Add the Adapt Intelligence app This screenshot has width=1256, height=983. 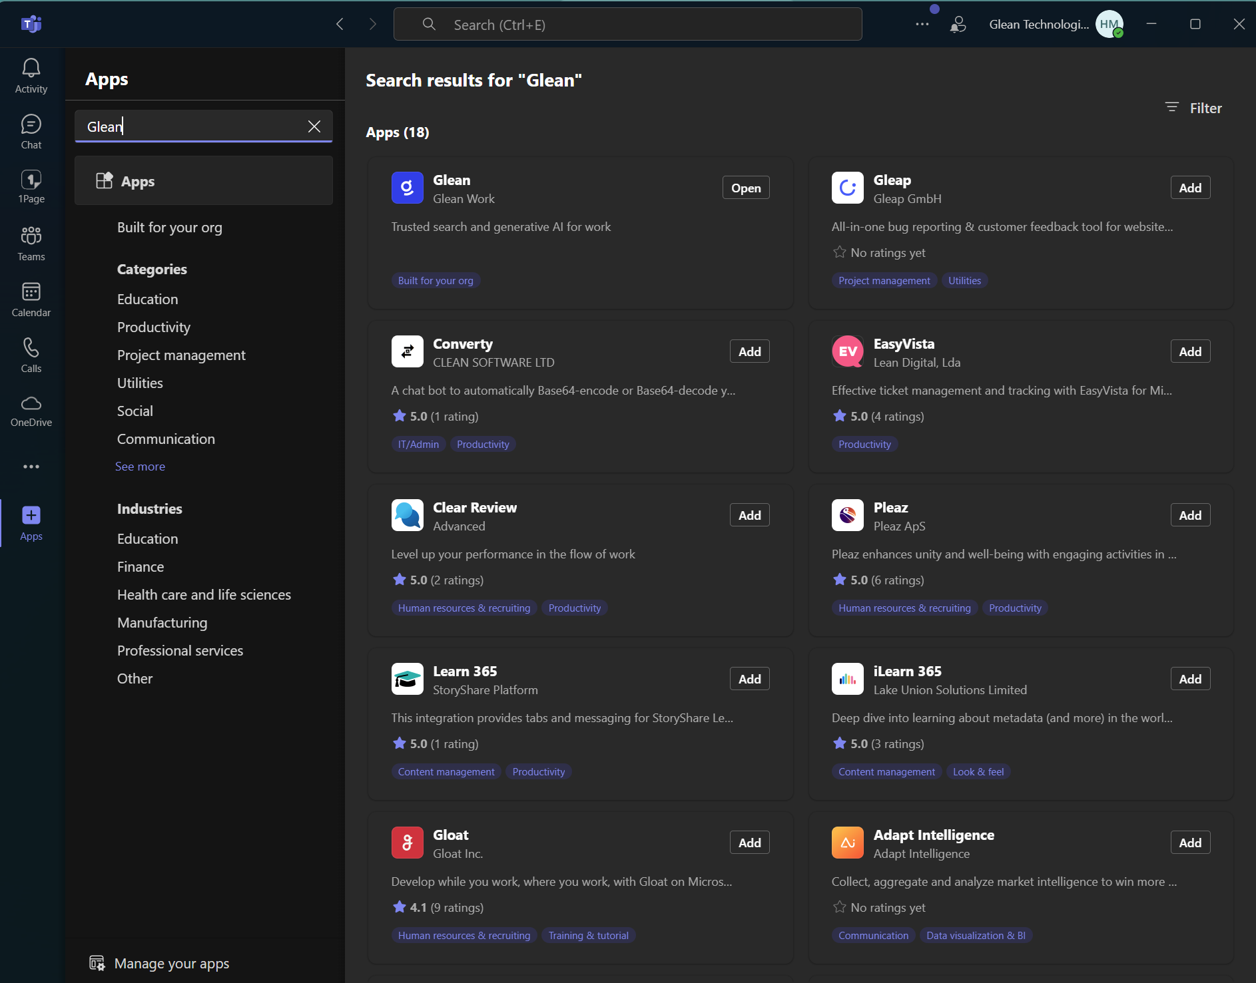(x=1190, y=843)
